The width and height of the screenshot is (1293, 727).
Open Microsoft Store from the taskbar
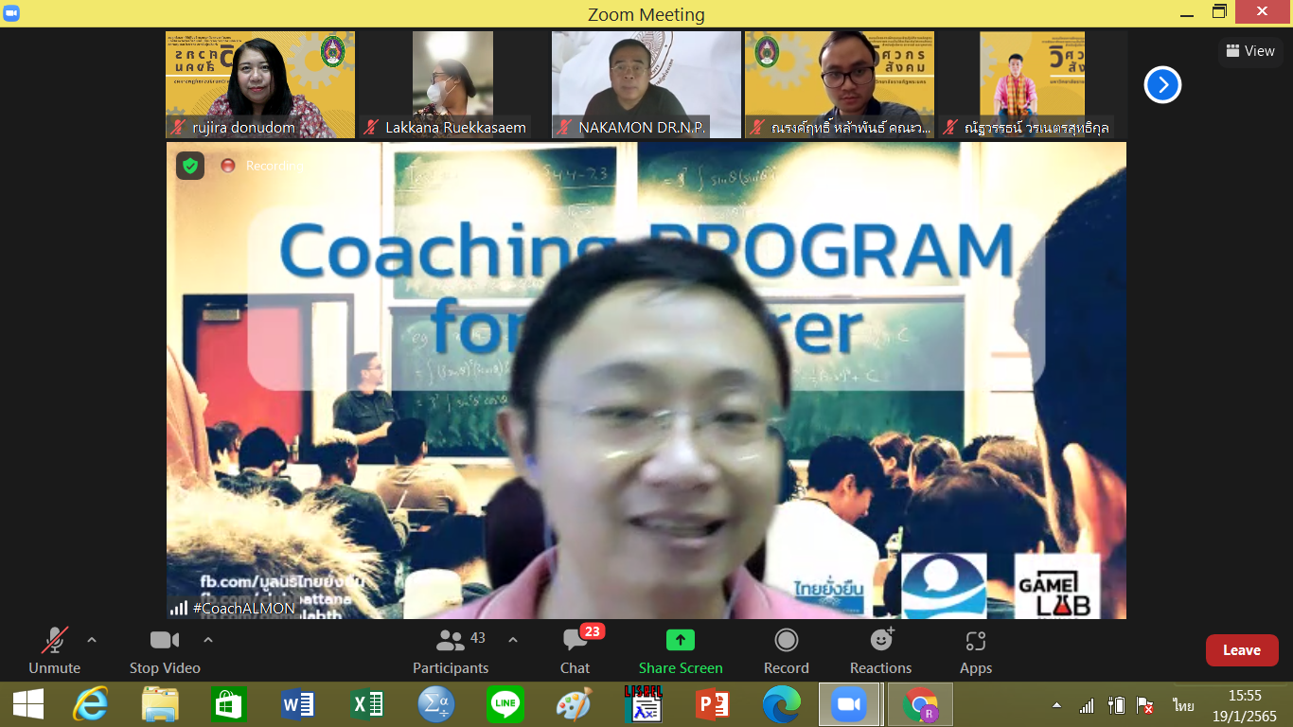(230, 704)
